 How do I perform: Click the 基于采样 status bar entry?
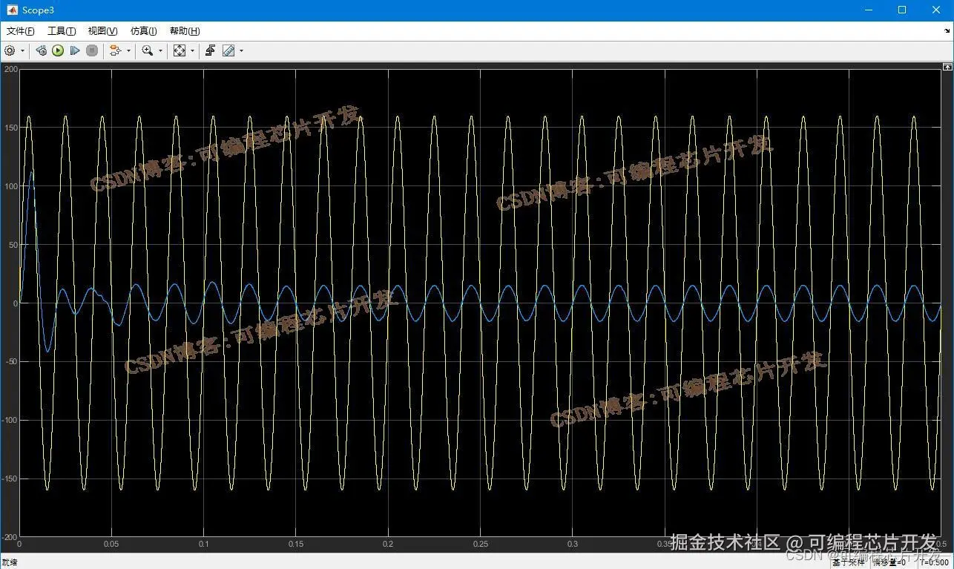pyautogui.click(x=849, y=562)
